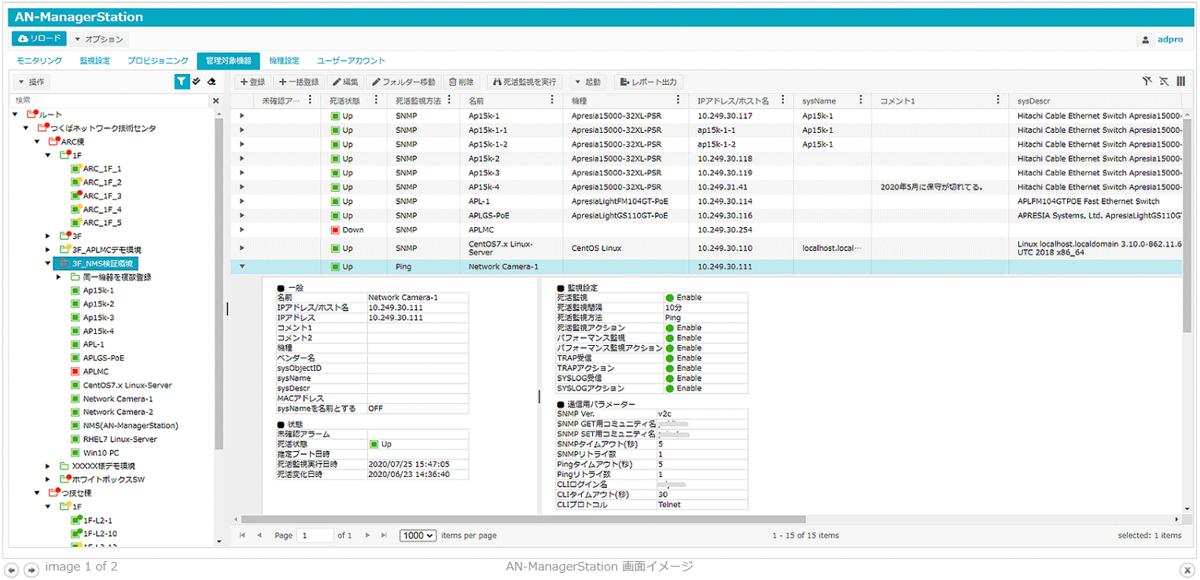Screen dimensions: 1200x580
Task: Open the オプション dropdown
Action: (x=98, y=39)
